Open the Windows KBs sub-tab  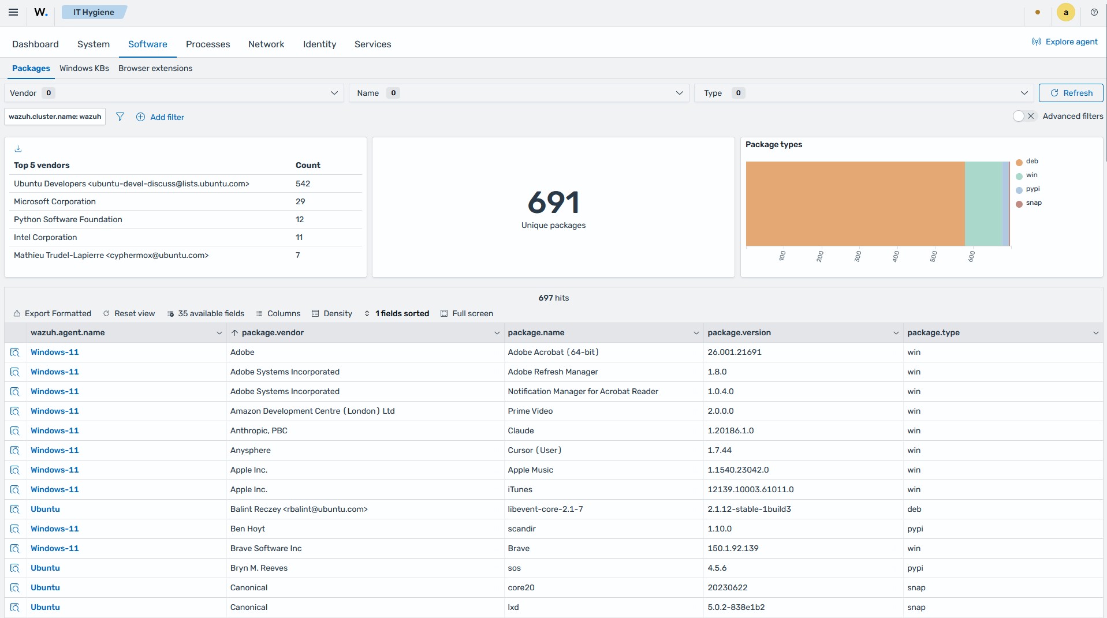pyautogui.click(x=84, y=68)
